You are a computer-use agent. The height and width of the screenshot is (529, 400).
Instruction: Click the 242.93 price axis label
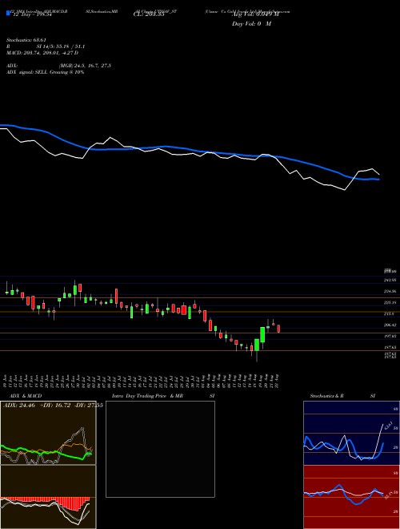pyautogui.click(x=390, y=280)
